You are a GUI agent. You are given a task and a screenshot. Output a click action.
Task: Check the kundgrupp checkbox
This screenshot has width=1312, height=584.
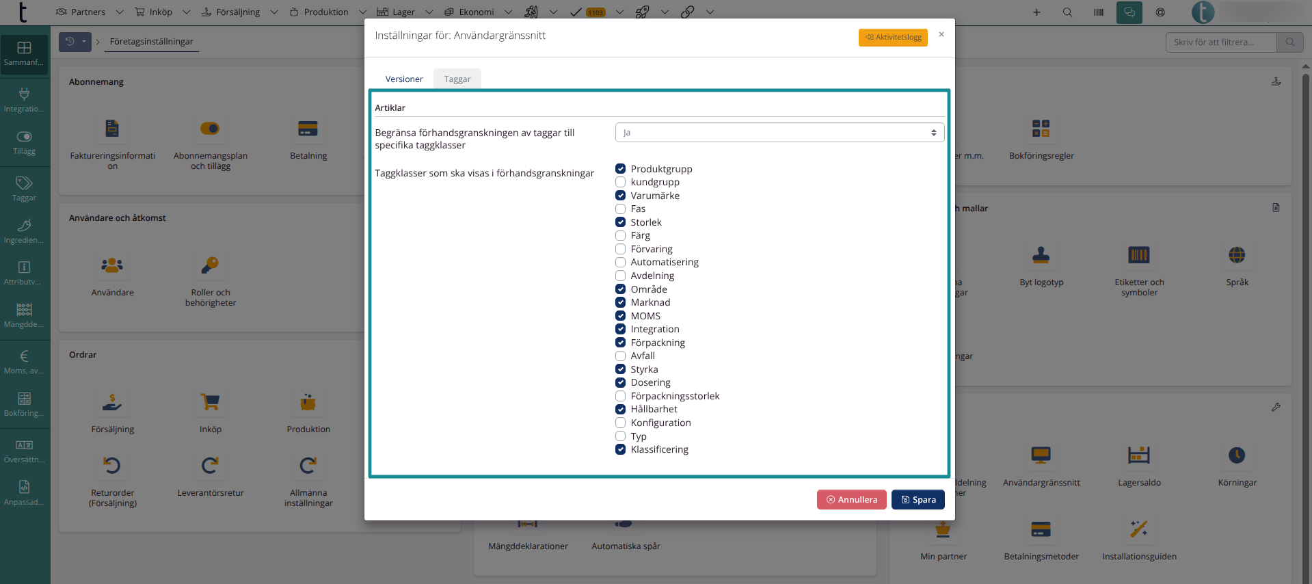click(x=620, y=182)
